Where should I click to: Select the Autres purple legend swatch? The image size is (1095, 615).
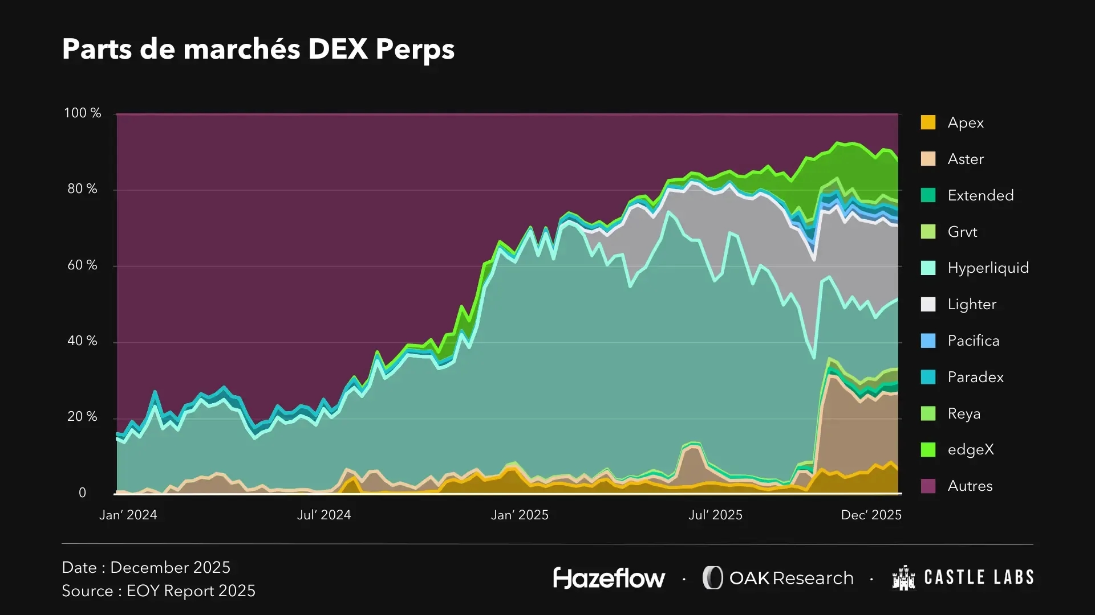click(x=928, y=486)
